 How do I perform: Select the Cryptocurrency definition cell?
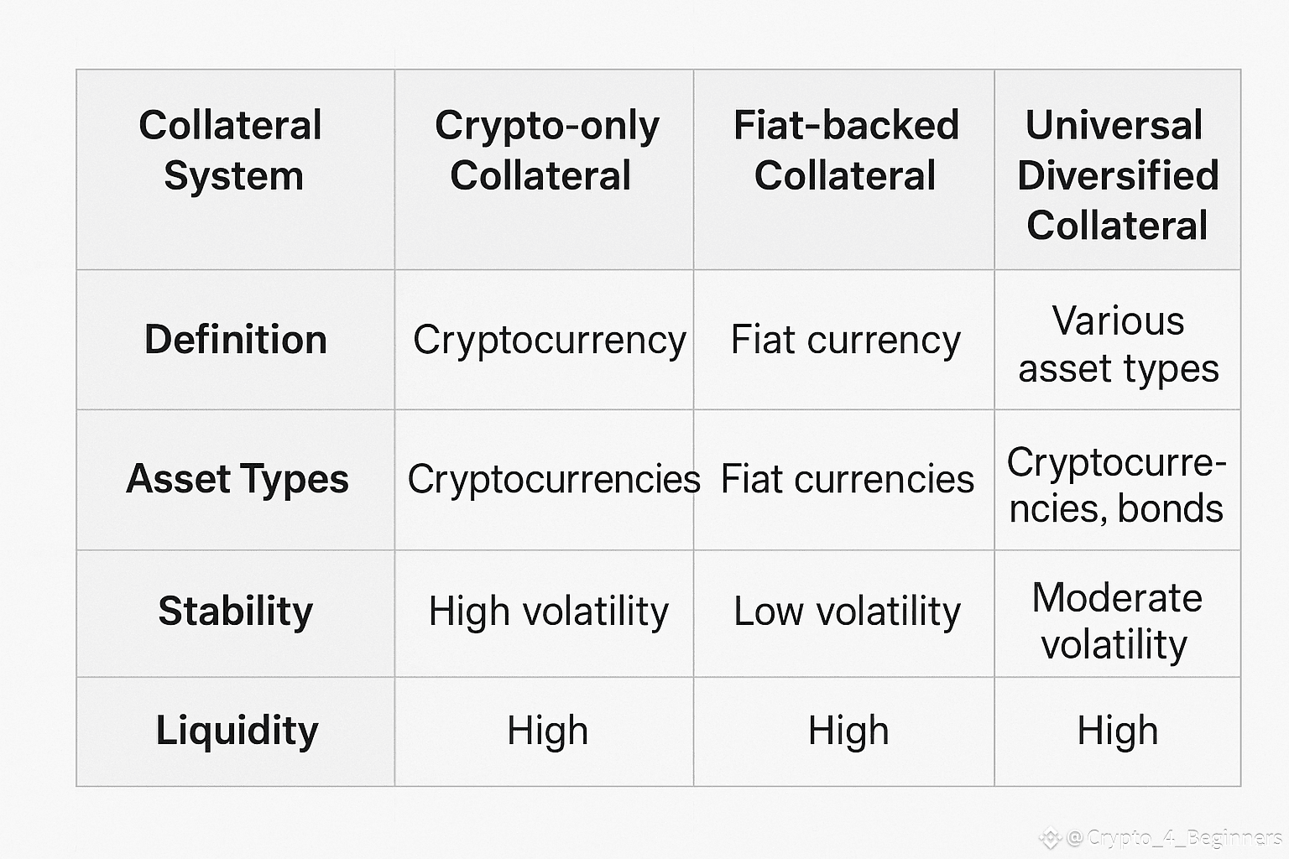tap(545, 340)
